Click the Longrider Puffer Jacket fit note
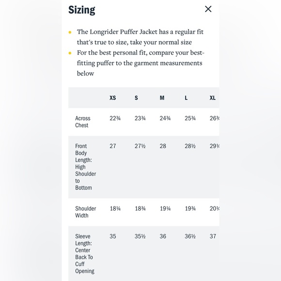 (x=140, y=37)
